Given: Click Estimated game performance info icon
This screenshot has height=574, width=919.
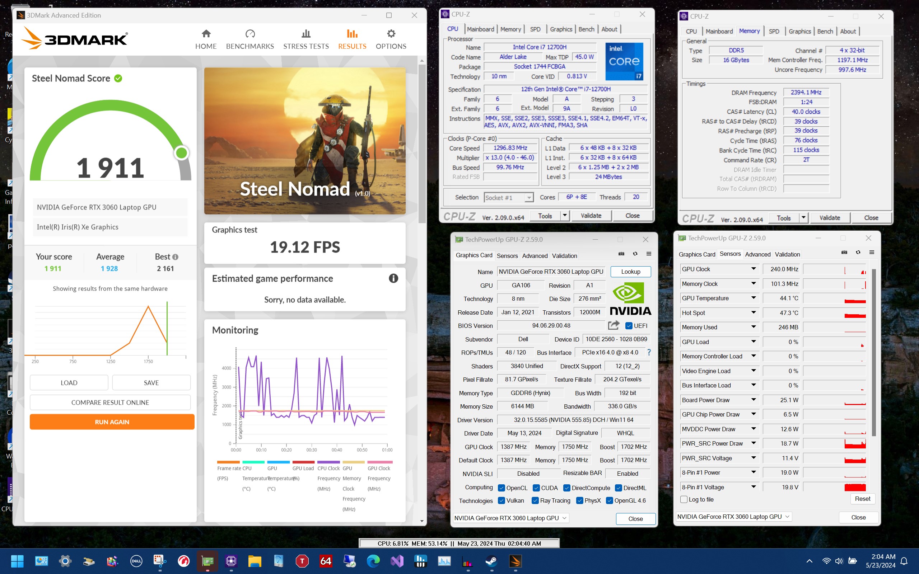Looking at the screenshot, I should point(393,278).
